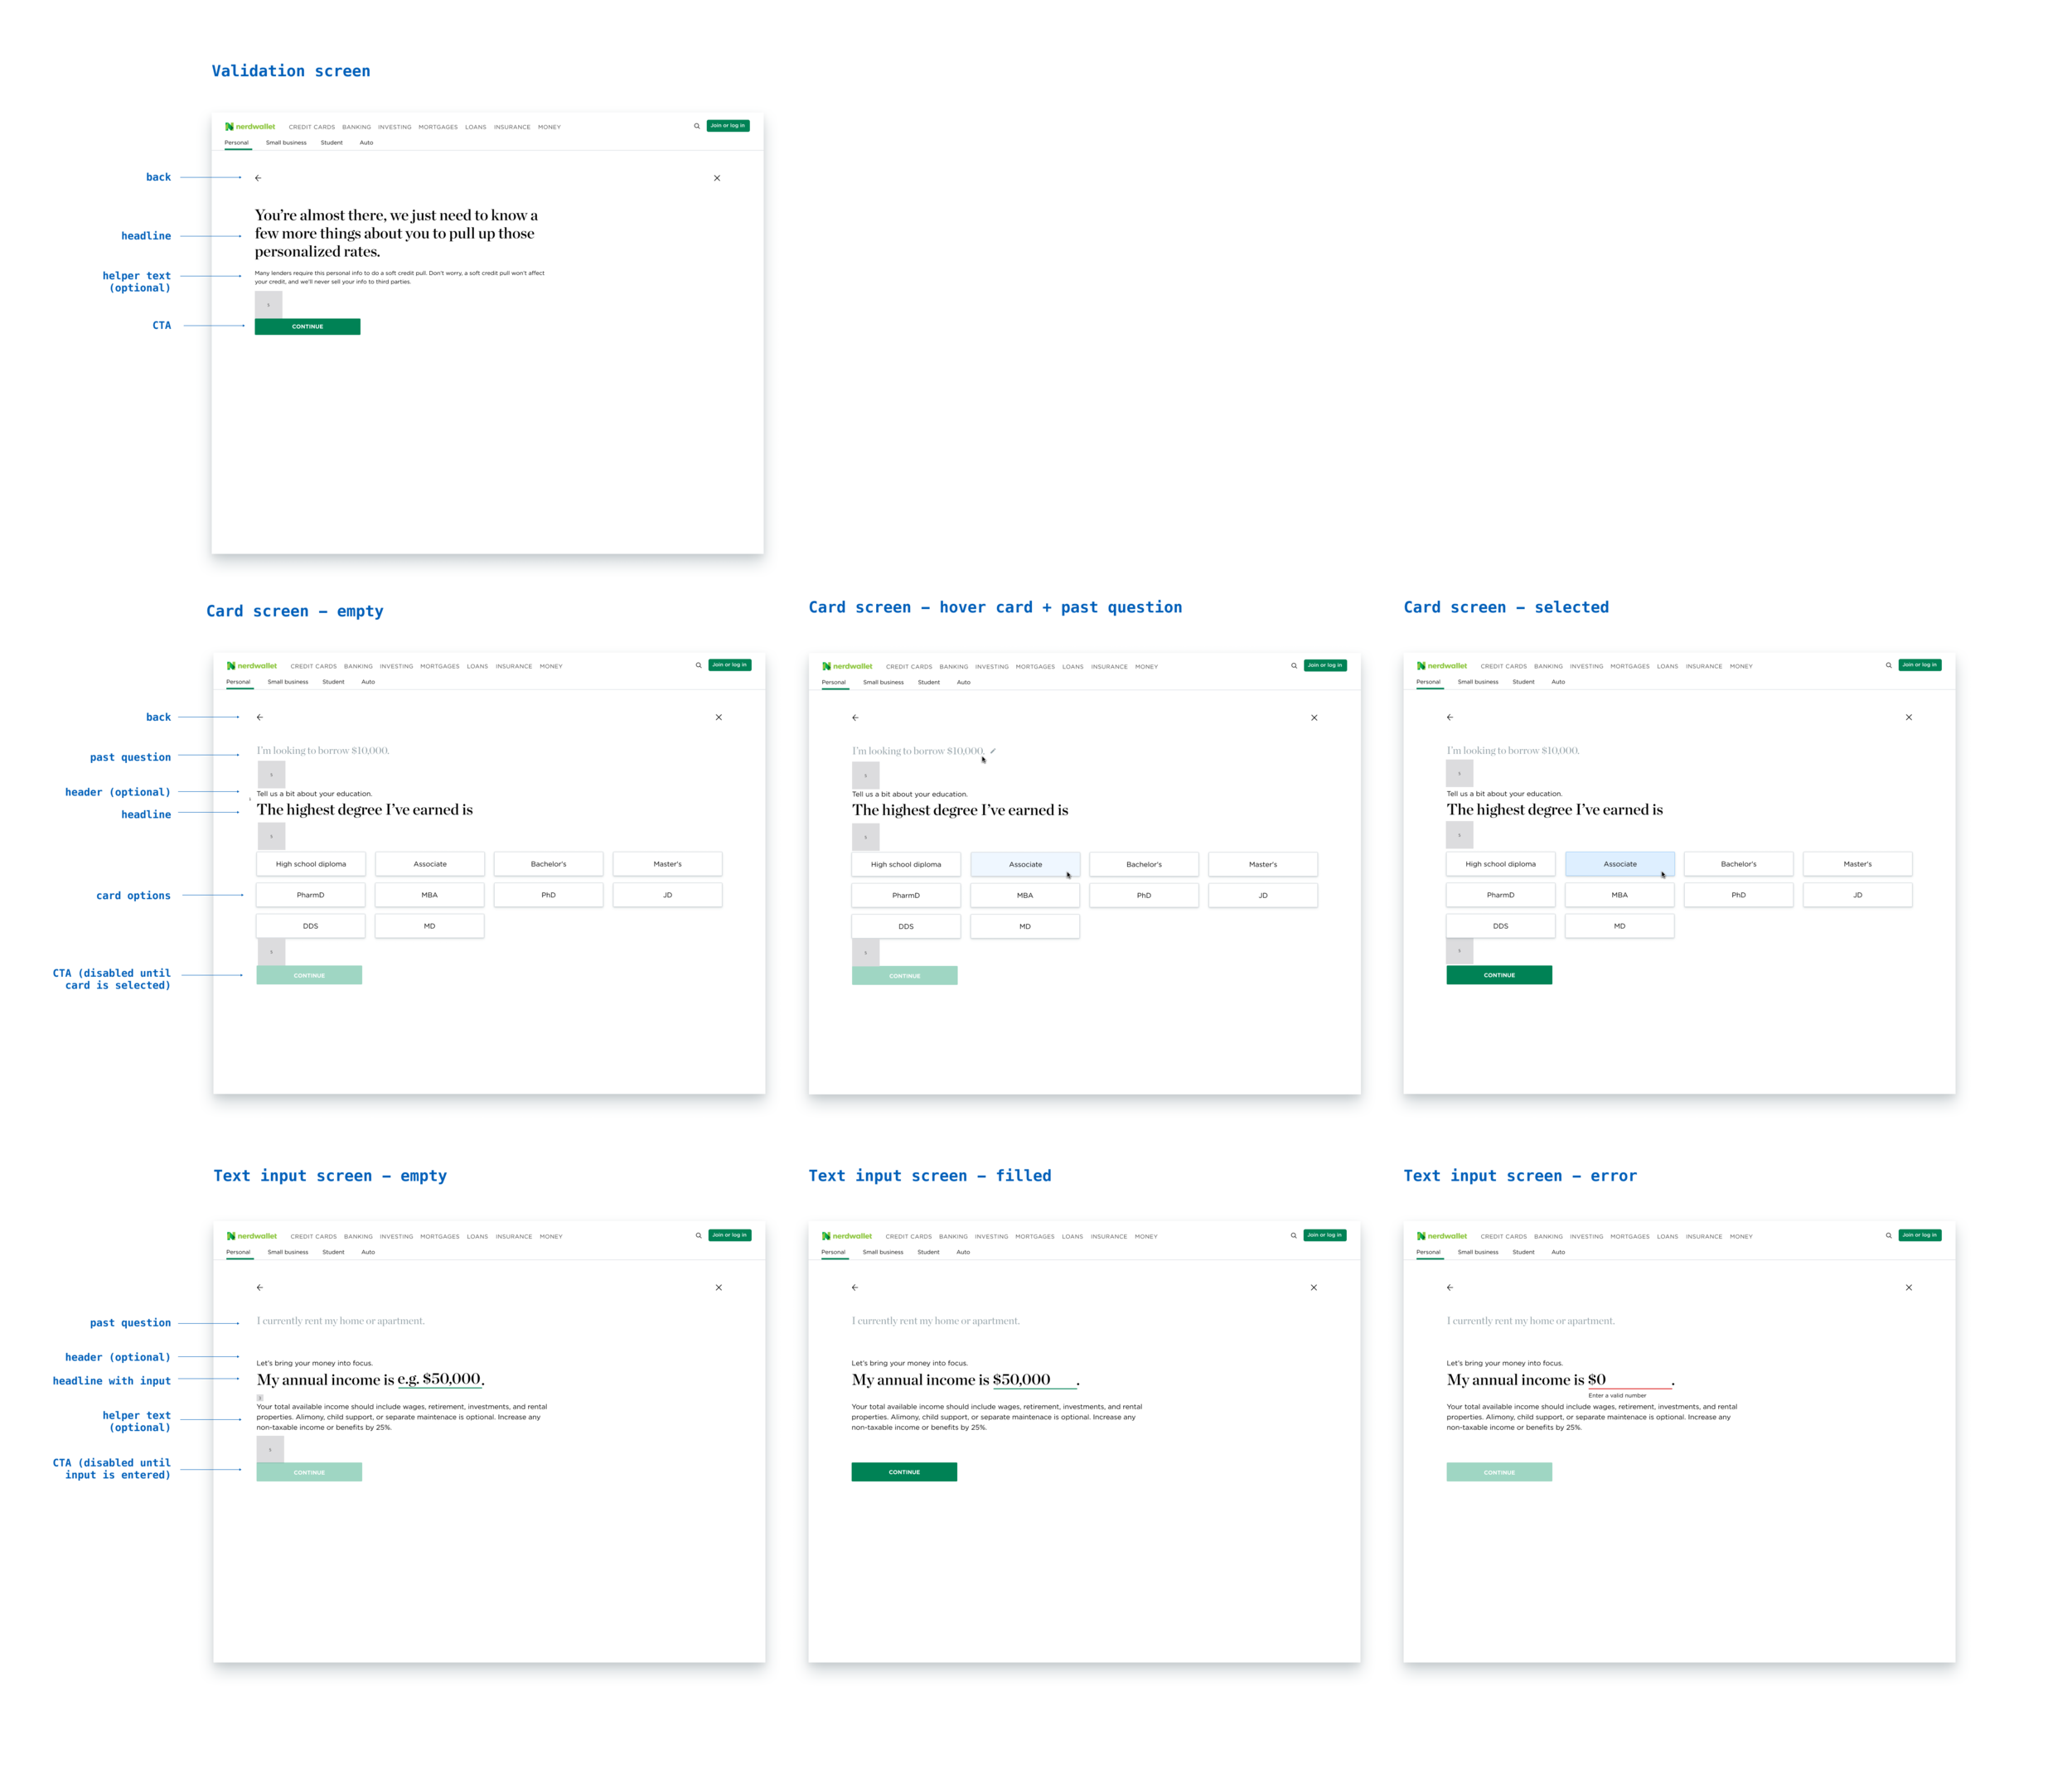Click pencil edit icon beside past question
The width and height of the screenshot is (2072, 1778).
(x=993, y=751)
